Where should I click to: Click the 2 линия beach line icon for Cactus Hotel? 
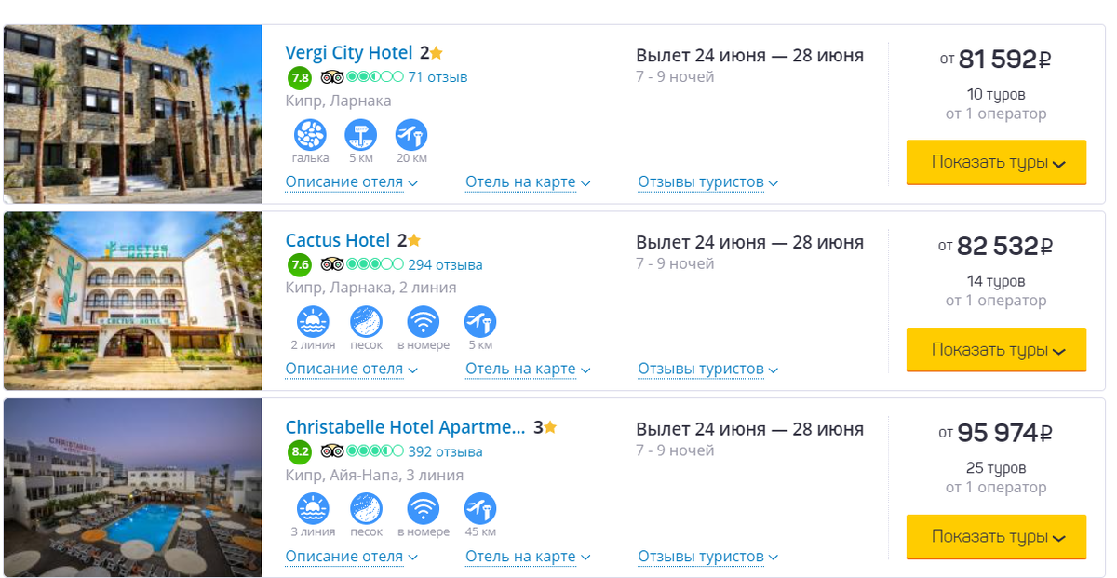coord(313,322)
